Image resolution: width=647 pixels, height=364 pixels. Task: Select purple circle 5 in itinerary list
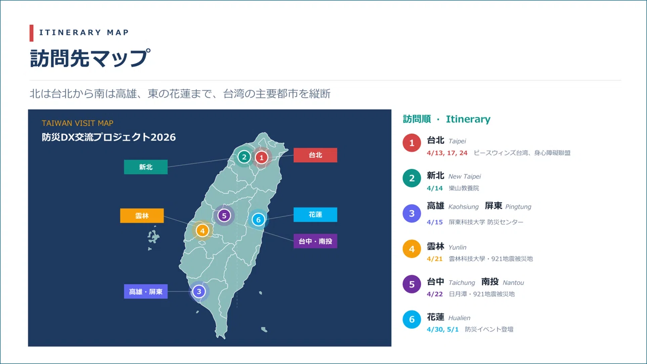pyautogui.click(x=412, y=284)
